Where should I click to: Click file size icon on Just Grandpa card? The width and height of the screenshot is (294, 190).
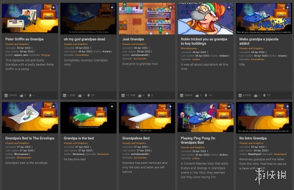click(x=123, y=95)
